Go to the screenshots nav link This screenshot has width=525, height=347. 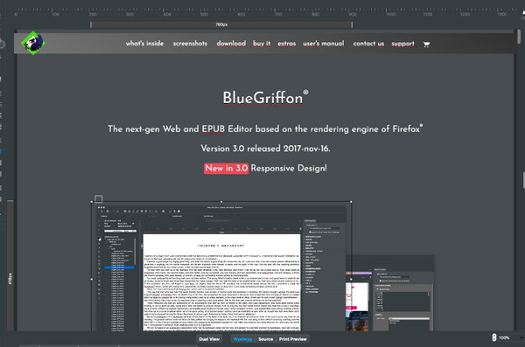(190, 44)
